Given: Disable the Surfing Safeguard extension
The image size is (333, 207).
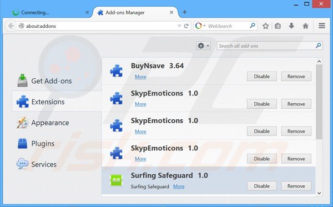Looking at the screenshot, I should pos(261,186).
